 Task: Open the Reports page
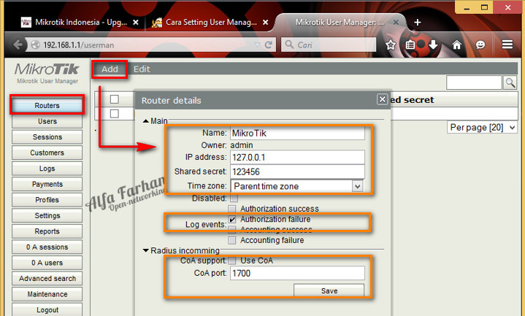(47, 231)
